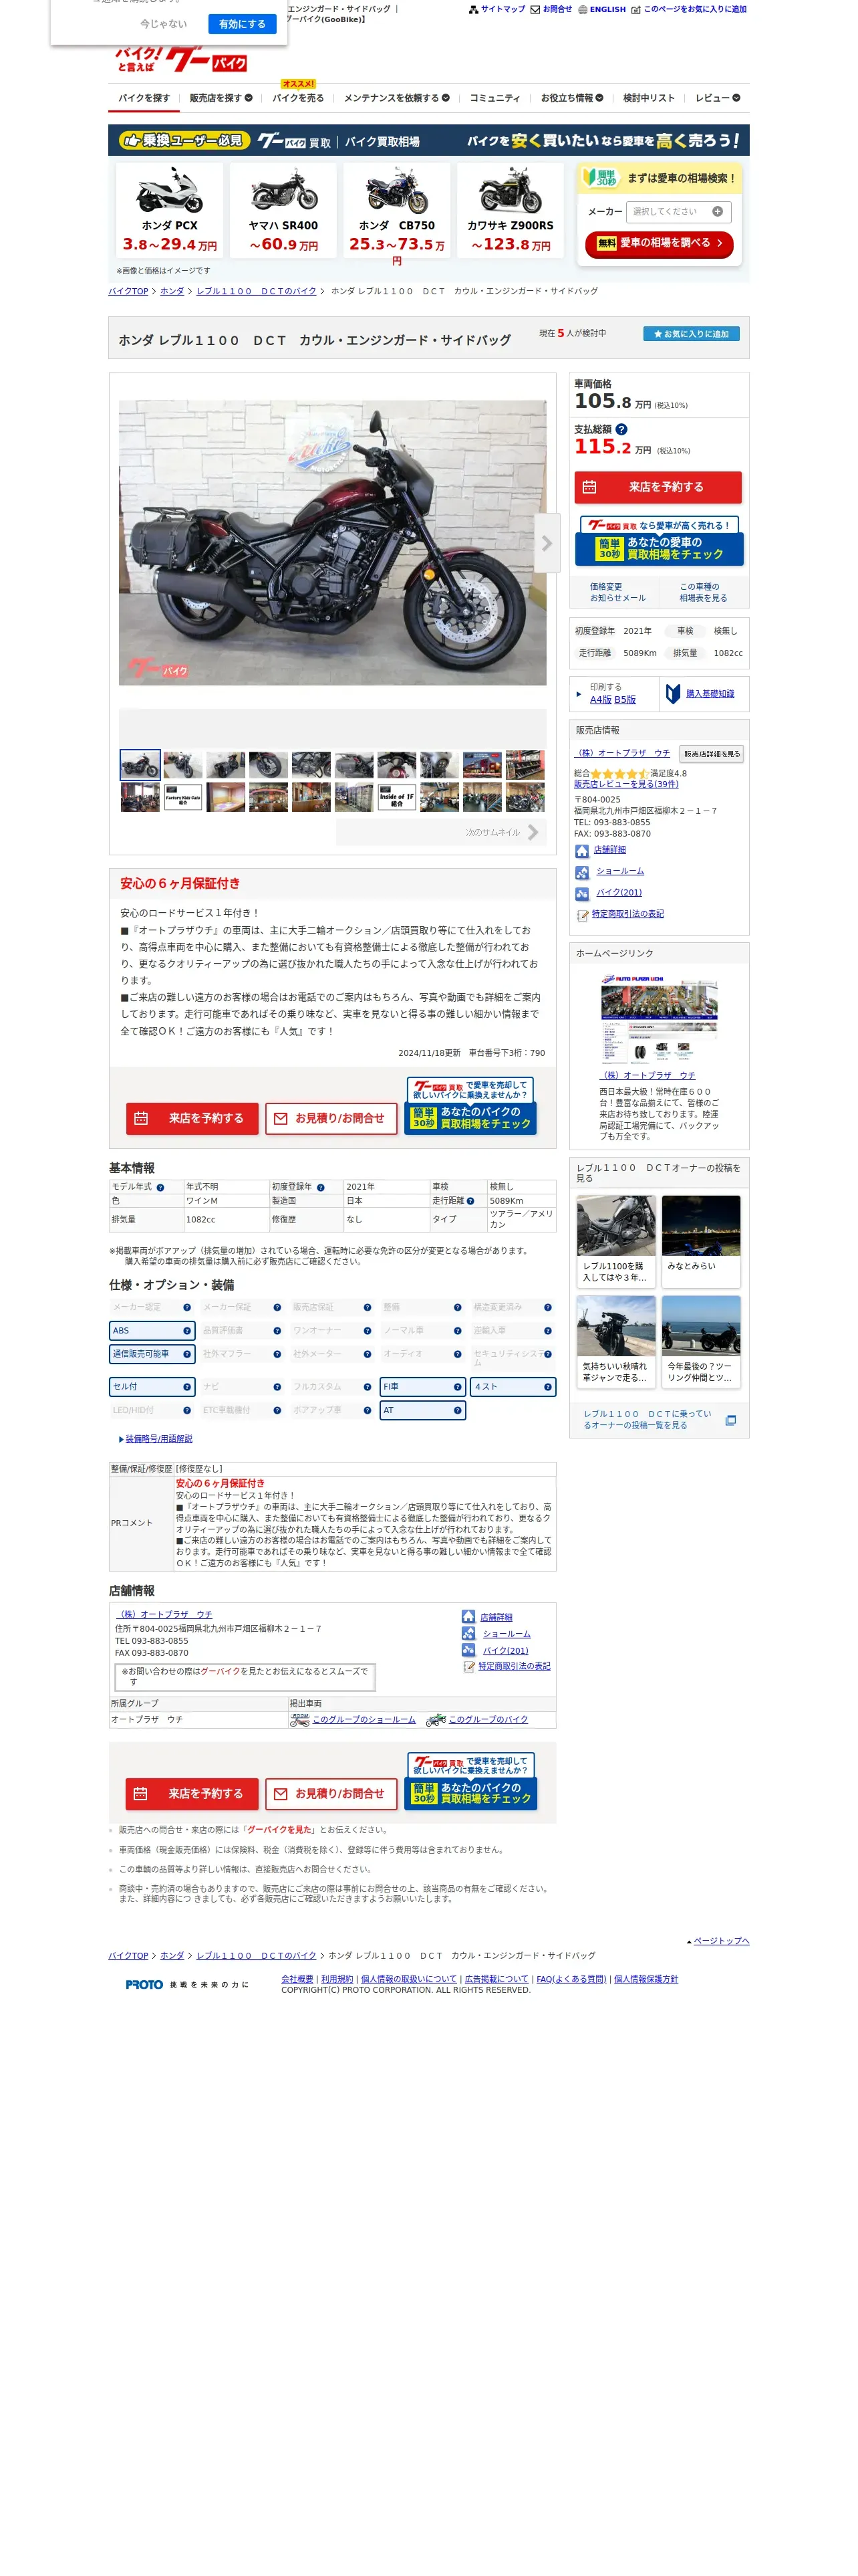858x2576 pixels.
Task: Click the 買取相場をチェック blue banner in sidebar
Action: point(658,541)
